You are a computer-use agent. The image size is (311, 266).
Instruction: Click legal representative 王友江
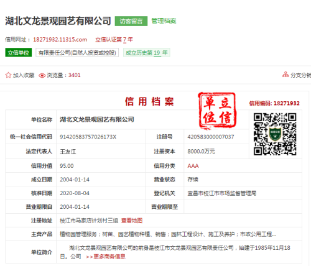(68, 152)
